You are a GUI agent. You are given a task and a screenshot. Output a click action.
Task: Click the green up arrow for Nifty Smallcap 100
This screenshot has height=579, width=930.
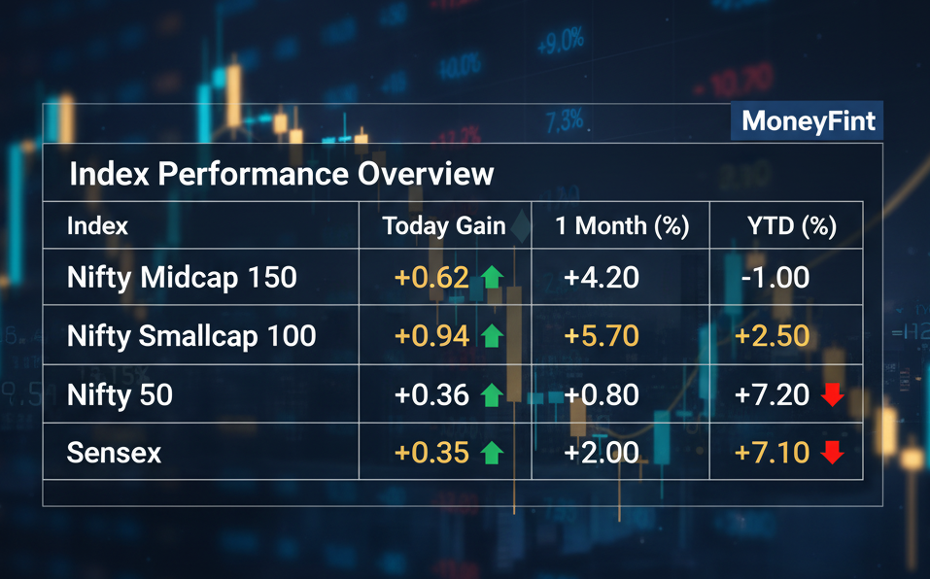[x=492, y=336]
